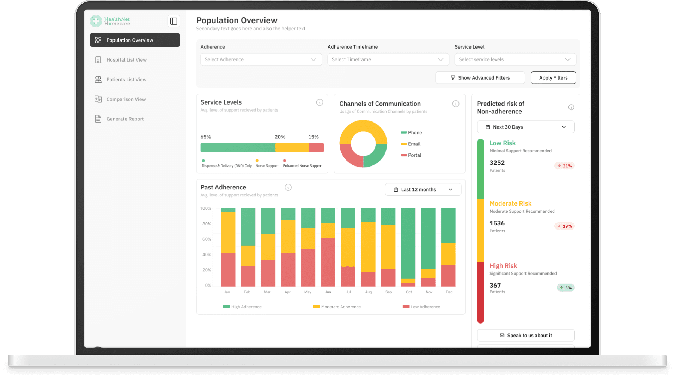Open the Channels of Communication info icon
This screenshot has width=675, height=376.
(456, 104)
